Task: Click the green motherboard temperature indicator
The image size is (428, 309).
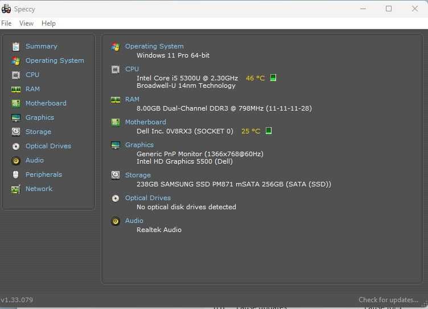Action: point(269,131)
